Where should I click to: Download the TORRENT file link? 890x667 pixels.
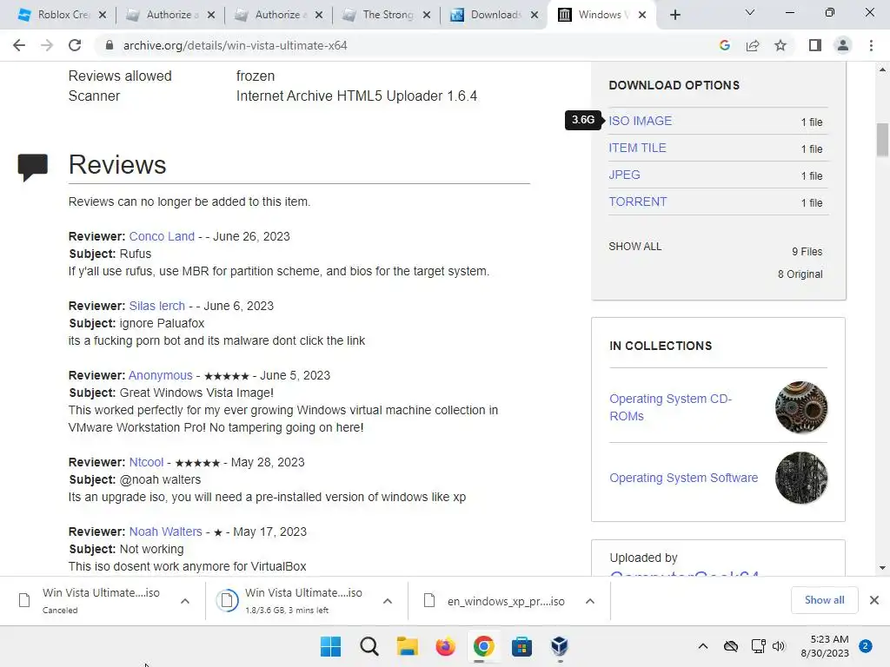pyautogui.click(x=637, y=201)
